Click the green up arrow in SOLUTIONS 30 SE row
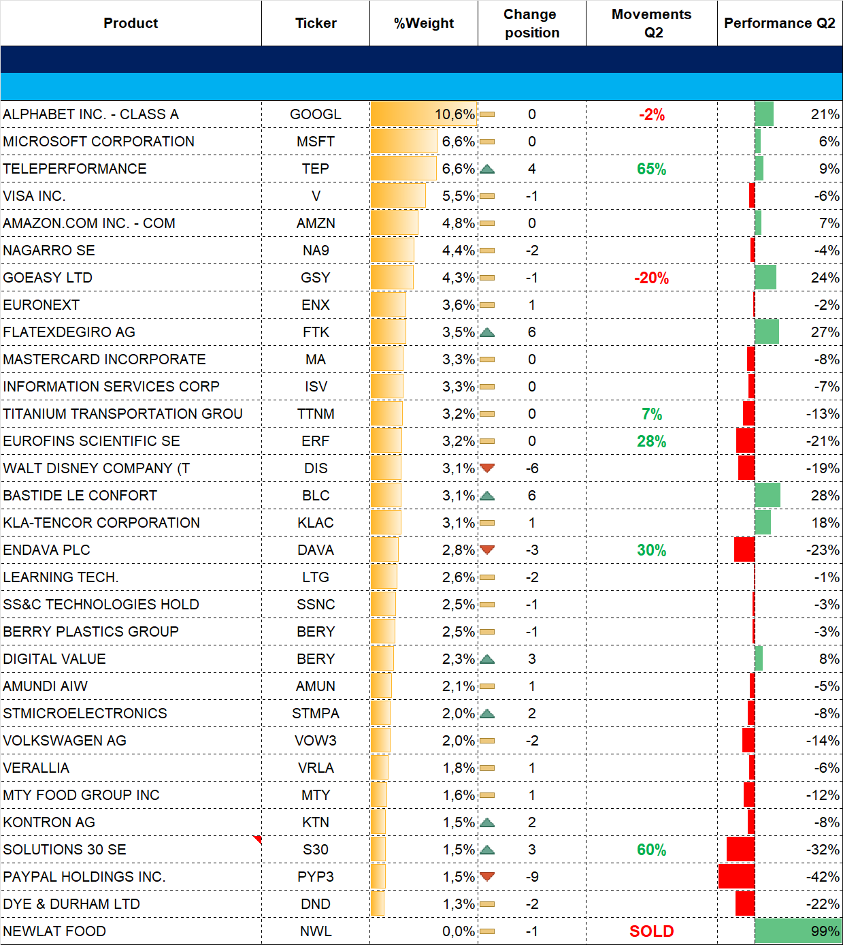This screenshot has height=945, width=843. click(x=487, y=850)
